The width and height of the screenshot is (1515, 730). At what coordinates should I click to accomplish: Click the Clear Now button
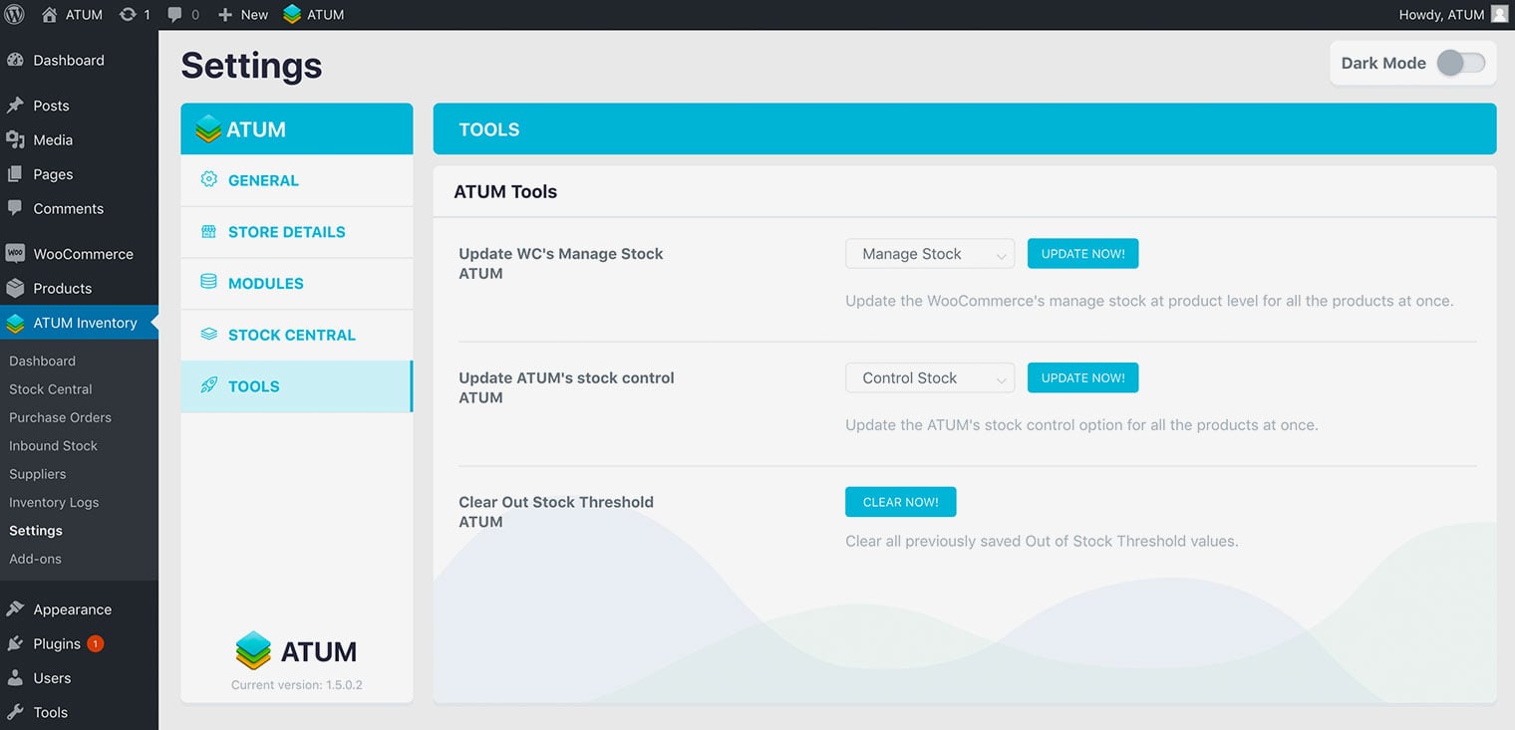[900, 502]
